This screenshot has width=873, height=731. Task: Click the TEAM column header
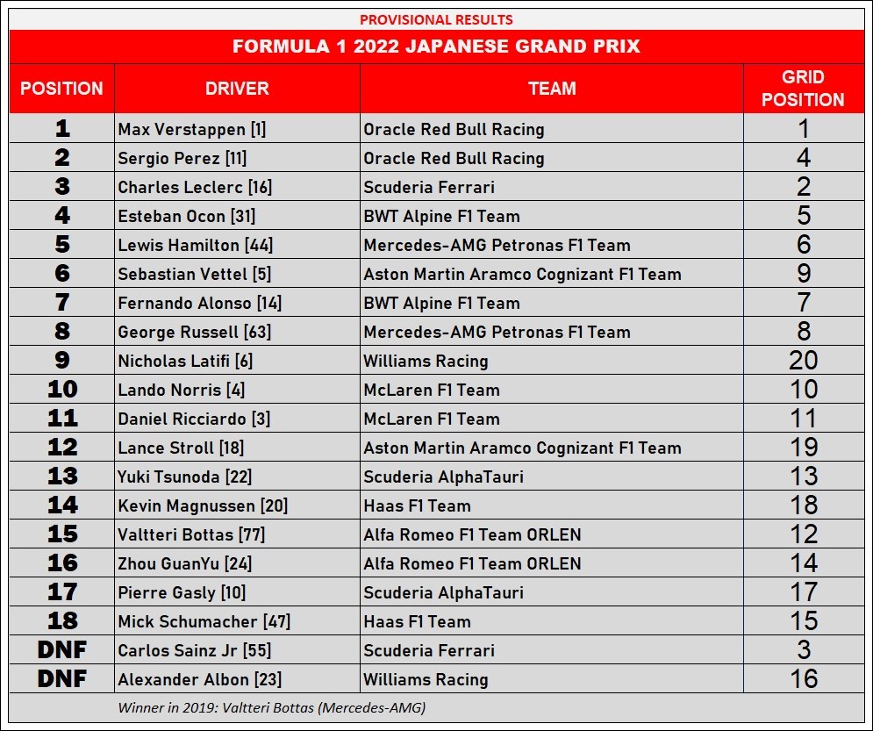point(552,89)
